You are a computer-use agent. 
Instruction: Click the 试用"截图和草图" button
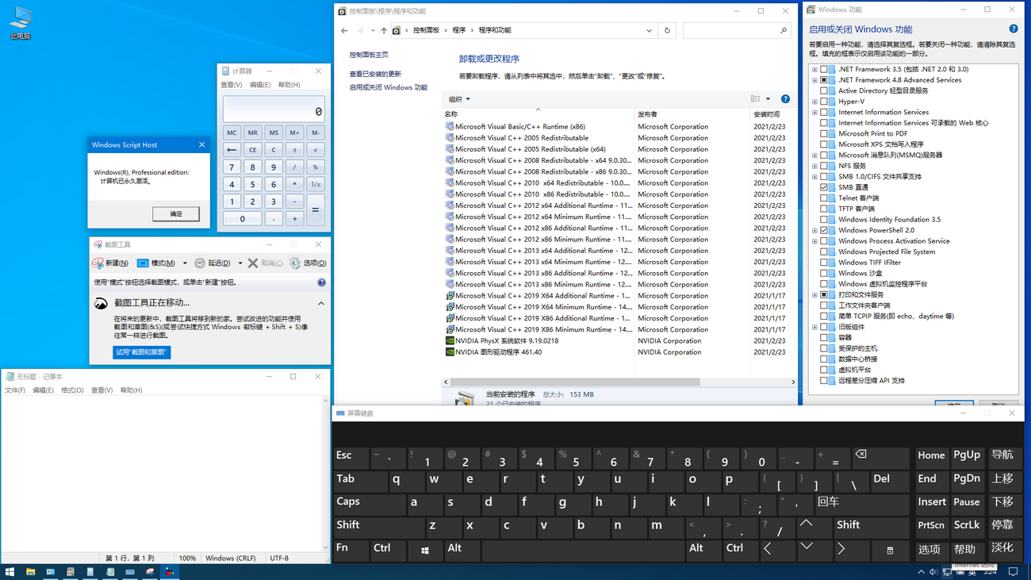click(x=142, y=352)
